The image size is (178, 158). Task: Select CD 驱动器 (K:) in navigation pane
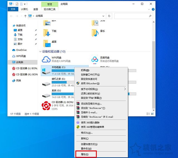coord(27,75)
